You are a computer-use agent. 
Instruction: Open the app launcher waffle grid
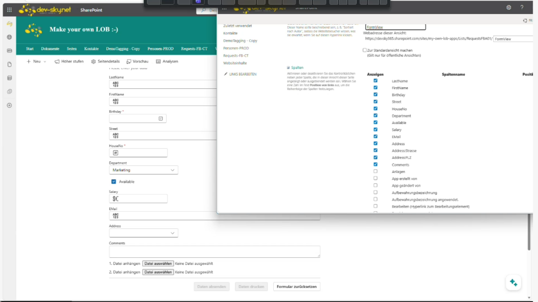(x=9, y=9)
